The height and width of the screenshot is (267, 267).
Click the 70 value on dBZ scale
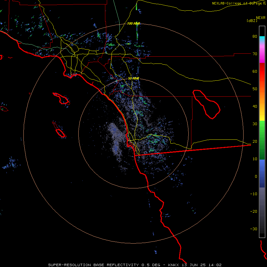click(x=255, y=54)
